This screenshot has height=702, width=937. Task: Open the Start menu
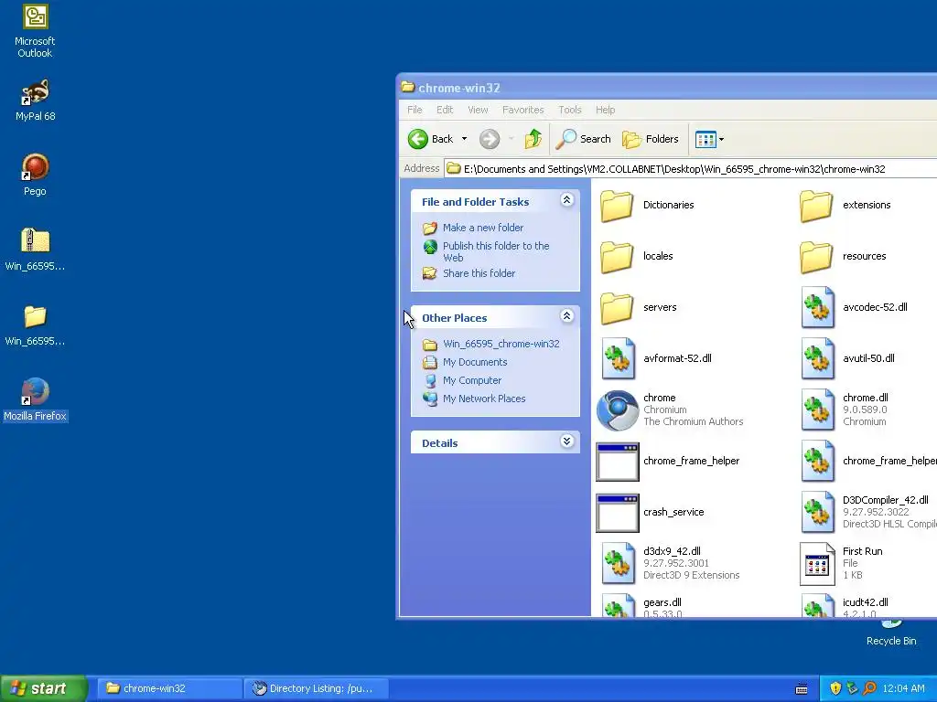(43, 688)
